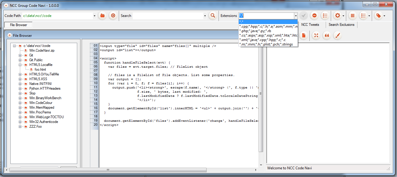
Task: Click the Search text input field
Action: 168,16
